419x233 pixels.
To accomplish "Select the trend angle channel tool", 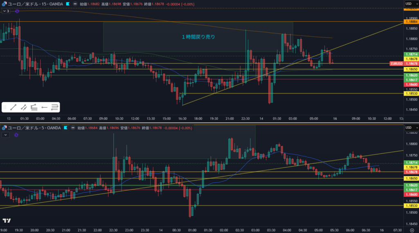I will click(34, 107).
